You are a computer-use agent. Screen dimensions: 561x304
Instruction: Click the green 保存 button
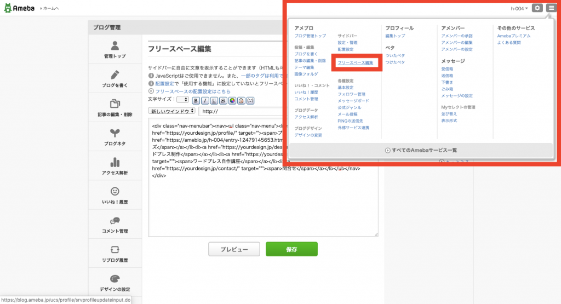[291, 249]
